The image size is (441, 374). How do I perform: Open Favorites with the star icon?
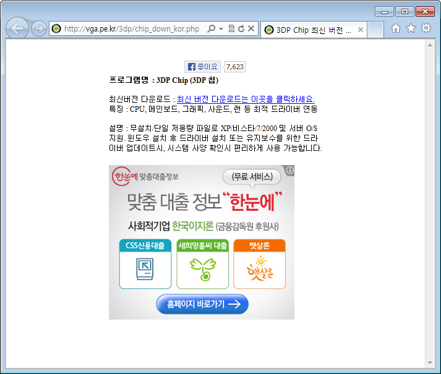(x=411, y=28)
